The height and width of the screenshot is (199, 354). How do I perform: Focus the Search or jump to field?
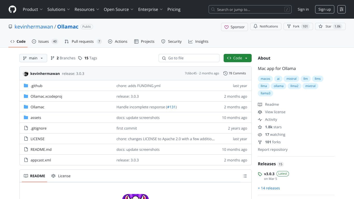pos(250,9)
